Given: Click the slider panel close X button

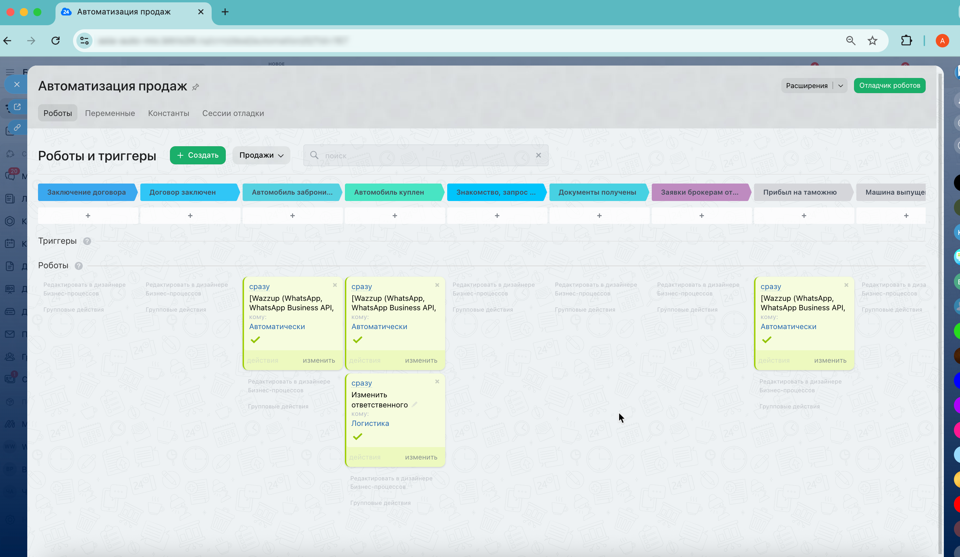Looking at the screenshot, I should (17, 84).
